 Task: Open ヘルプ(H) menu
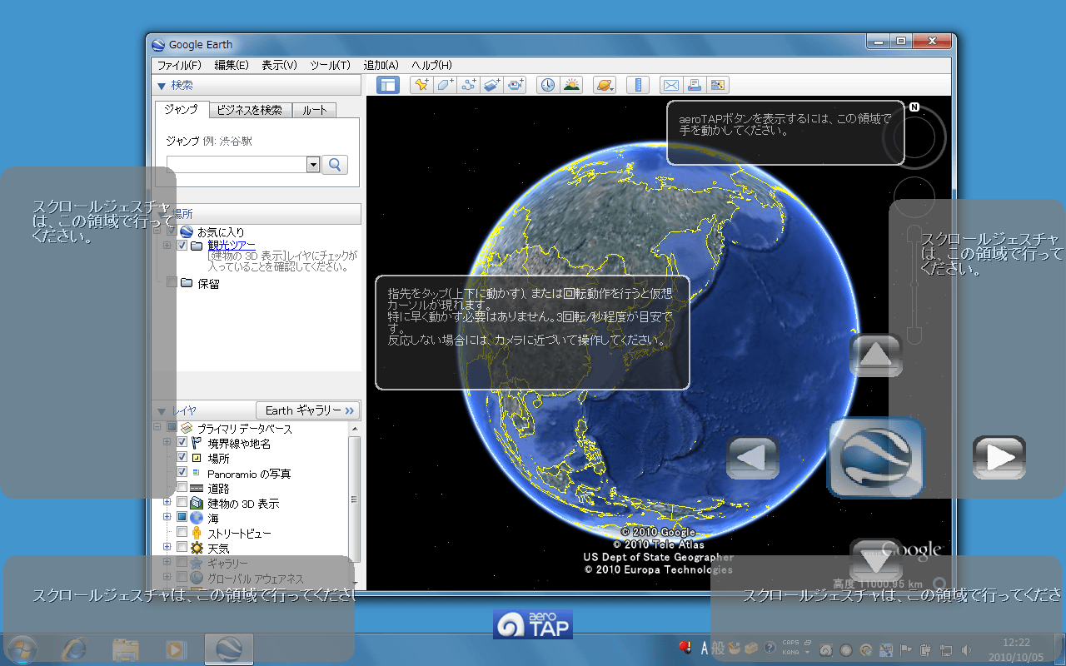click(x=432, y=65)
